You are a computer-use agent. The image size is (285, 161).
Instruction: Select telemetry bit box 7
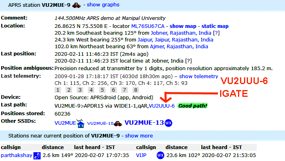coord(125,90)
